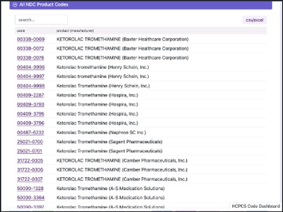This screenshot has width=283, height=212.
Task: Open NDC code 00338-0076 link
Action: pos(30,58)
